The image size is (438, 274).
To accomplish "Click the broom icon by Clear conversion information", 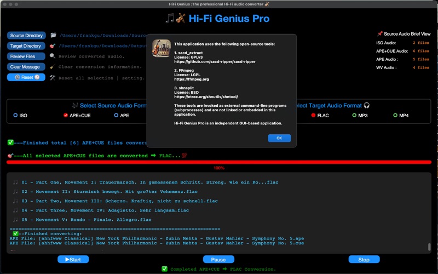I will [53, 66].
